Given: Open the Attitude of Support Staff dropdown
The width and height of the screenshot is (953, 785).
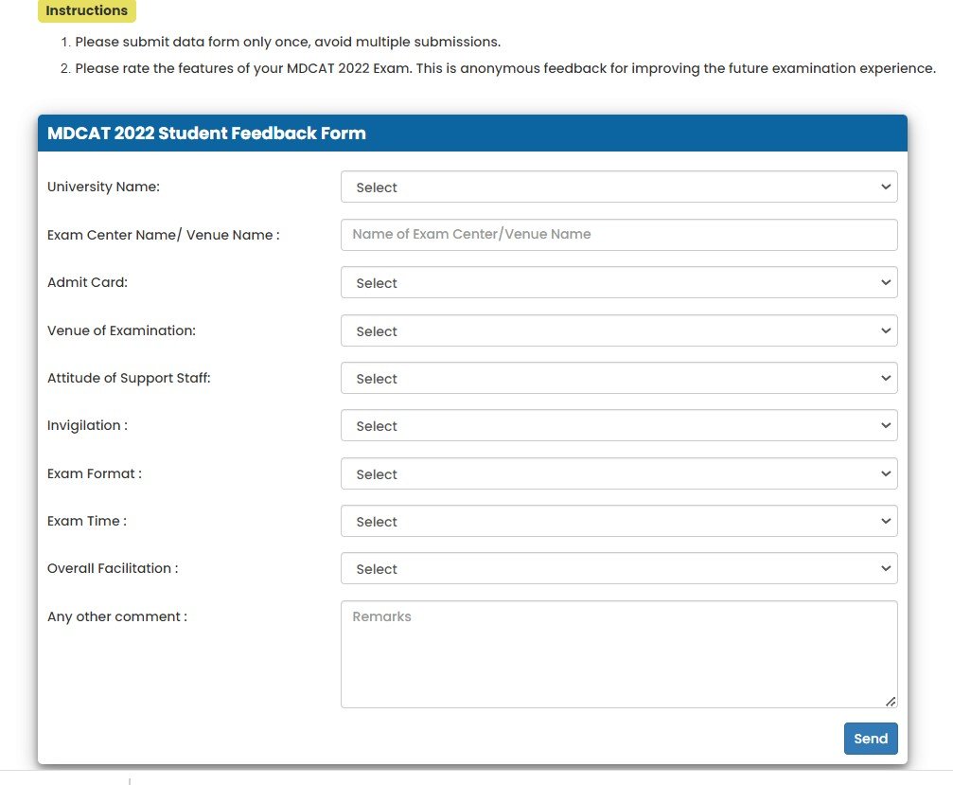Looking at the screenshot, I should click(x=619, y=378).
